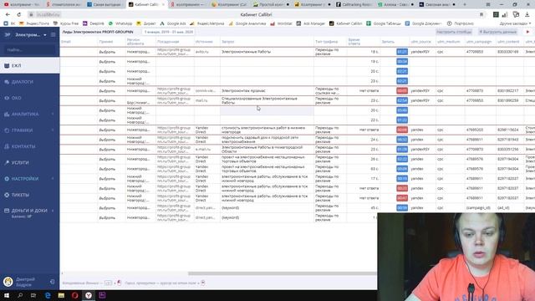Expand the НАСТРОЙКИ submenu arrow

(53, 179)
